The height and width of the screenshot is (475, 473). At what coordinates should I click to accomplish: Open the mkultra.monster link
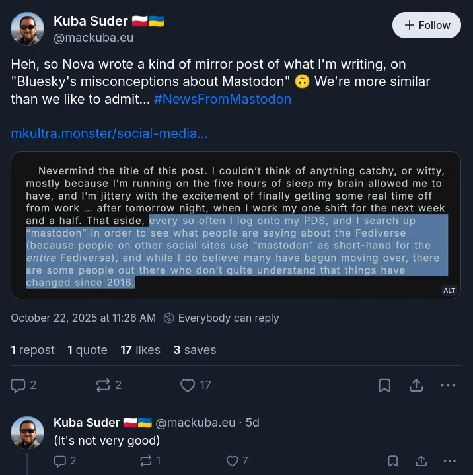coord(110,133)
